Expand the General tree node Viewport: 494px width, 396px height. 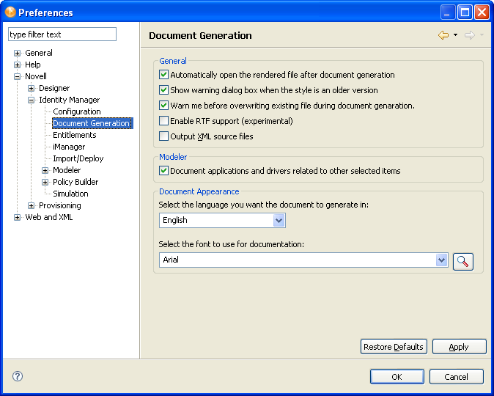pos(18,53)
